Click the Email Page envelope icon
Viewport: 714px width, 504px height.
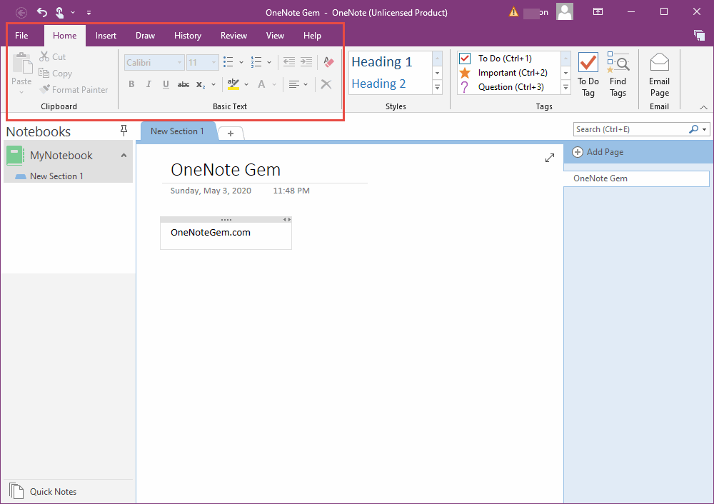pyautogui.click(x=659, y=62)
